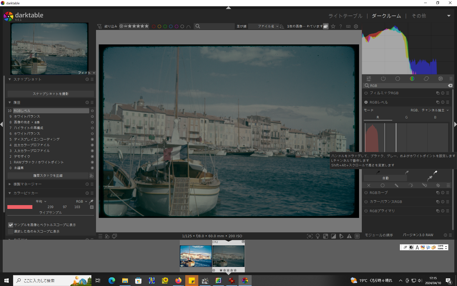Select parametric mask blending mode
The width and height of the screenshot is (457, 286).
pyautogui.click(x=410, y=185)
